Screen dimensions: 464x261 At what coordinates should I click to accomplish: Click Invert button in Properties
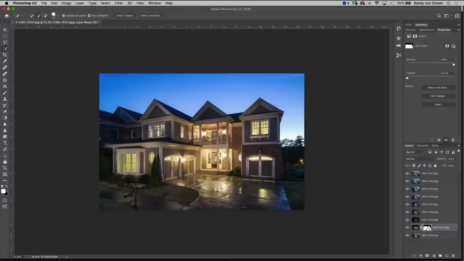coord(438,105)
